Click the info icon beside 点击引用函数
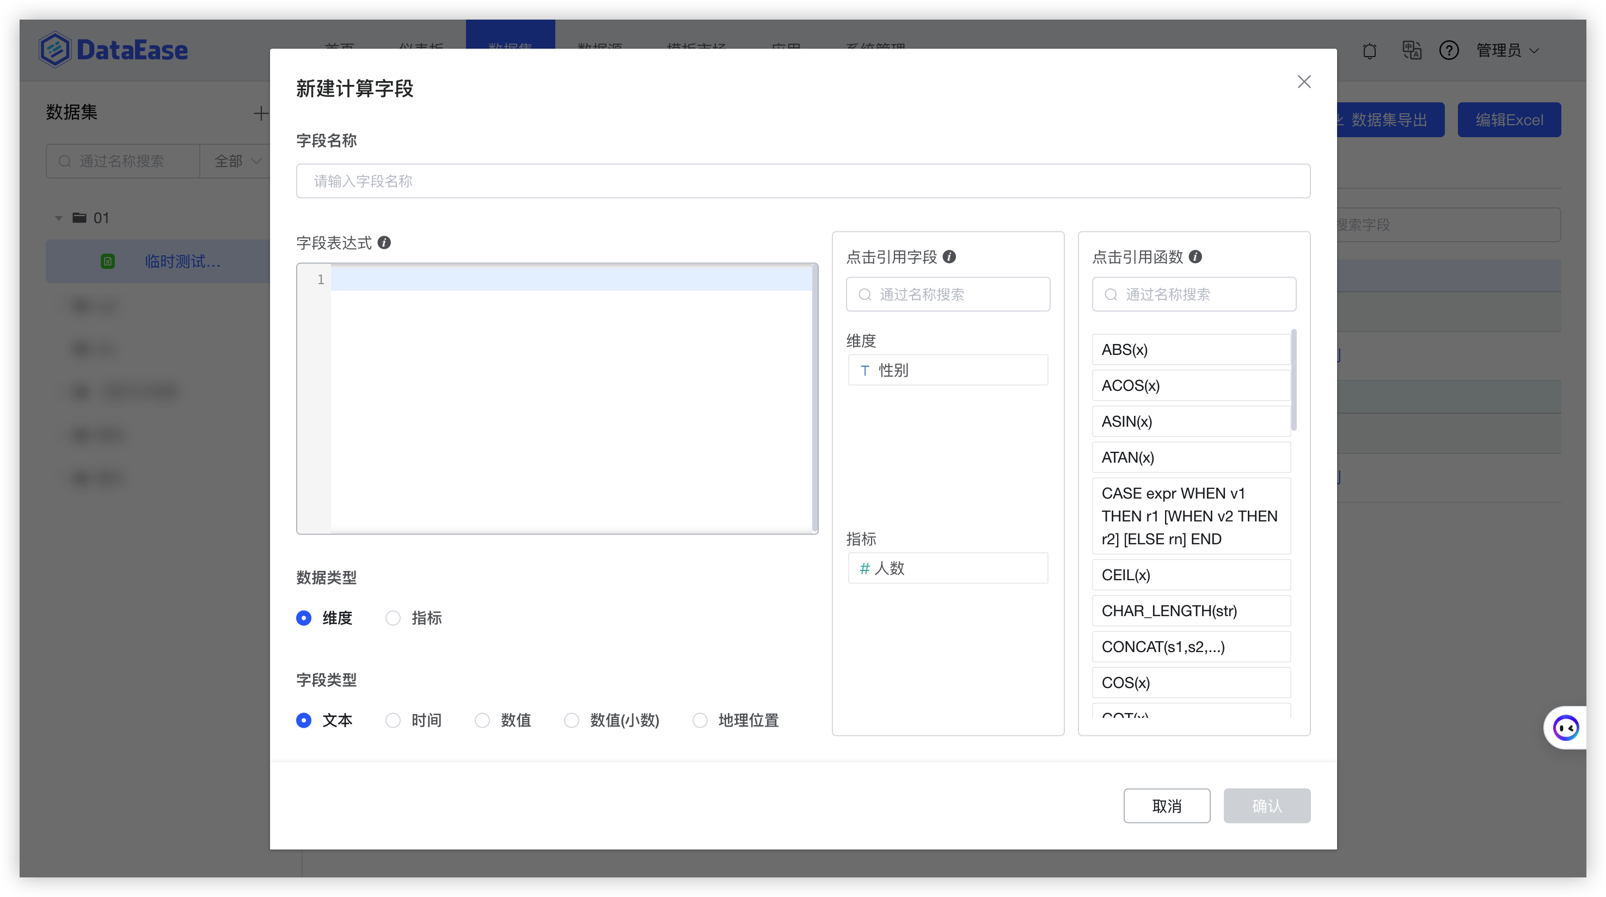Screen dimensions: 1606x897 [1195, 257]
